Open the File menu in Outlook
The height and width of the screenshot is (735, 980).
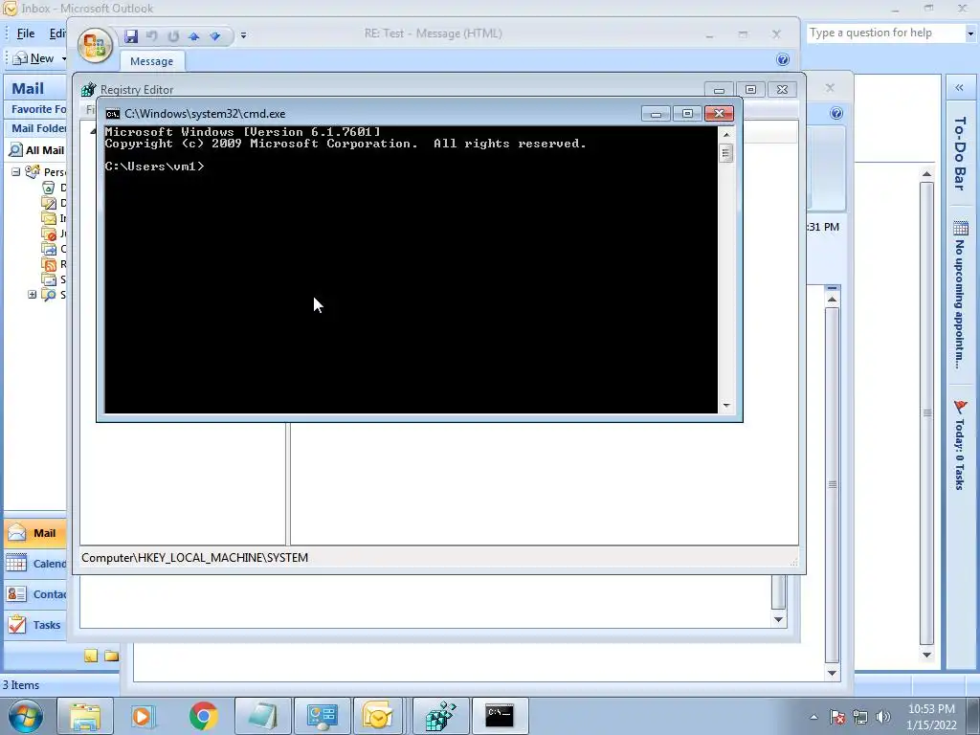26,33
